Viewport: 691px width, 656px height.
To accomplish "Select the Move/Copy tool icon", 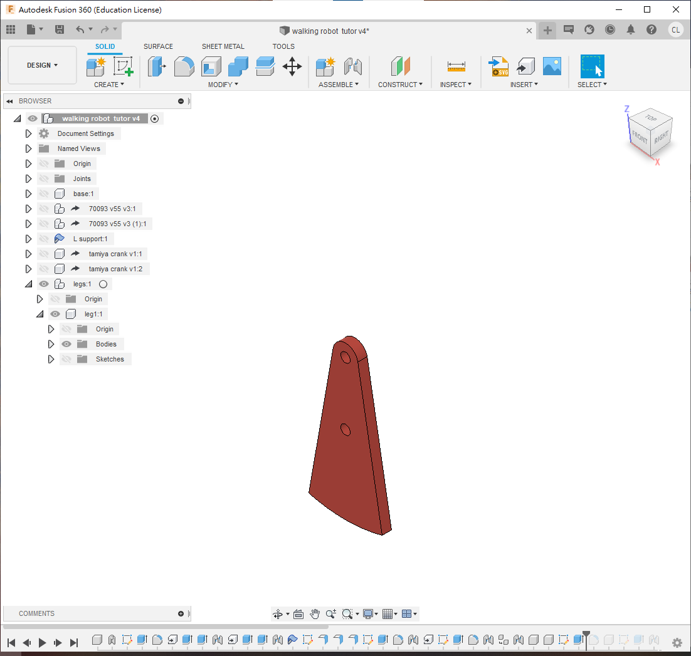I will [x=292, y=66].
